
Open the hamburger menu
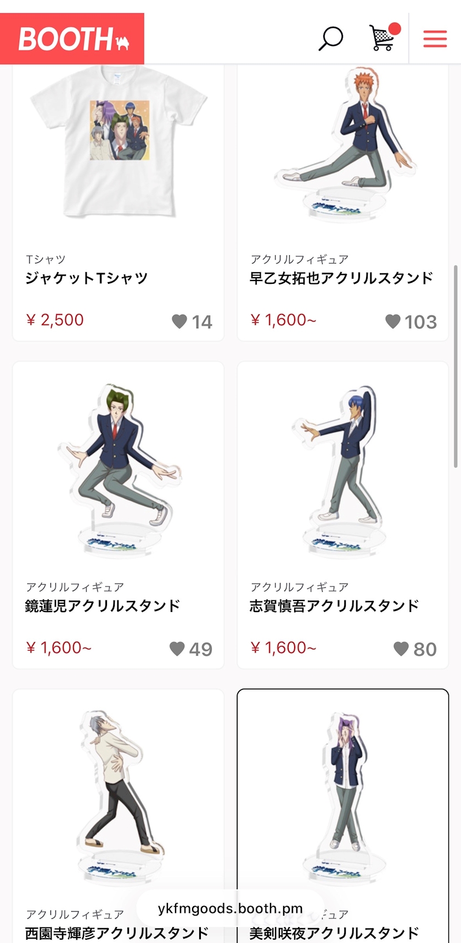[x=435, y=39]
